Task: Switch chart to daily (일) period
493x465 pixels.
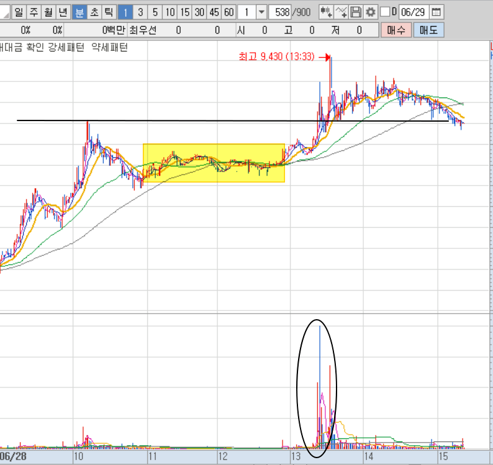Action: pyautogui.click(x=19, y=12)
